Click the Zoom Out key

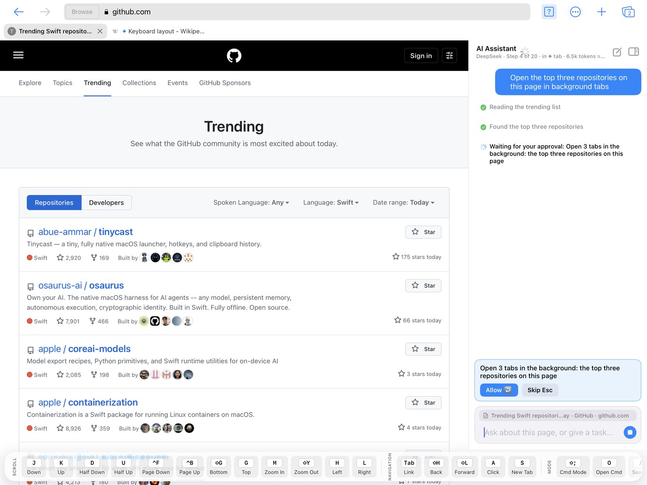[306, 467]
